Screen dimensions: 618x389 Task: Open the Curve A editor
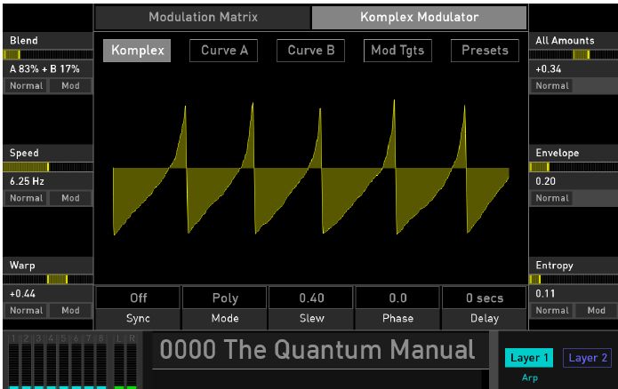click(224, 51)
